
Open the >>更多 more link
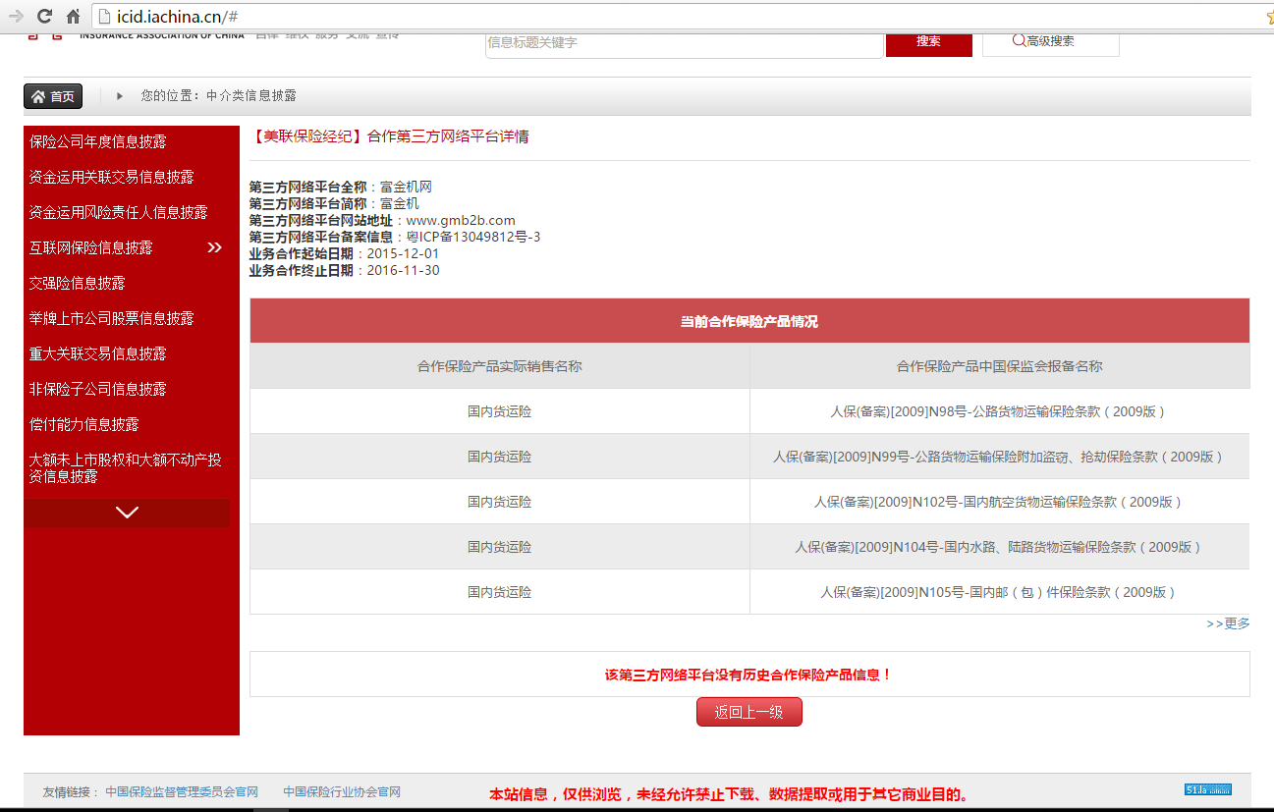pos(1228,623)
